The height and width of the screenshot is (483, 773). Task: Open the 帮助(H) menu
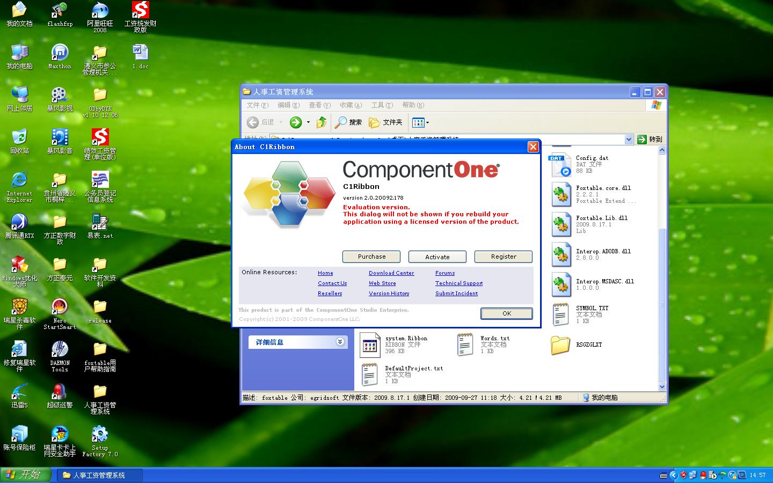[413, 105]
